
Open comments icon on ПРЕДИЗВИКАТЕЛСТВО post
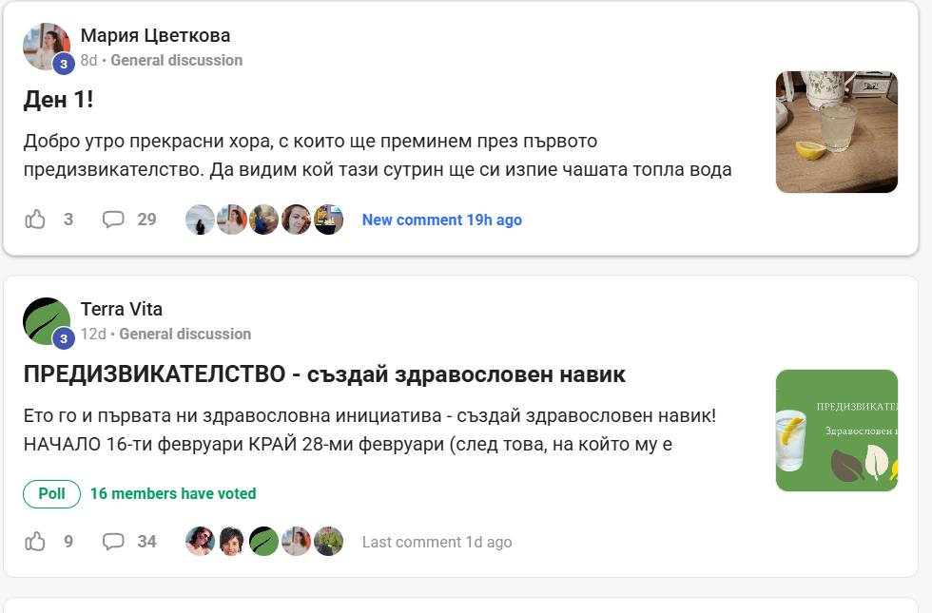point(113,542)
